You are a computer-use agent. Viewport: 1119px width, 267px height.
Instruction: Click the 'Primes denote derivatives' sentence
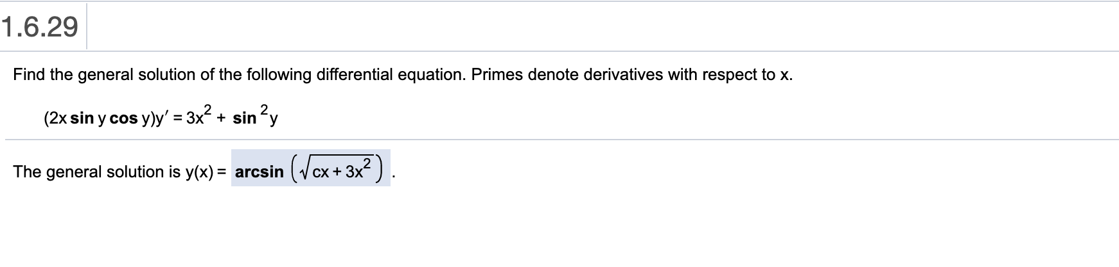coord(632,75)
